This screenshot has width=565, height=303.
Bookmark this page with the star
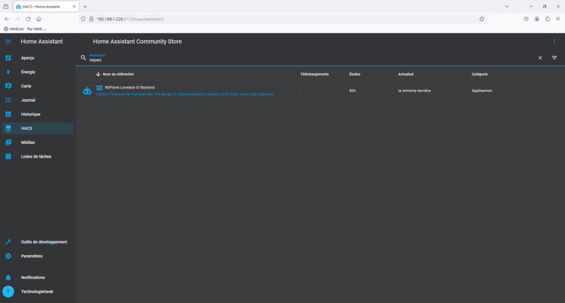click(481, 19)
